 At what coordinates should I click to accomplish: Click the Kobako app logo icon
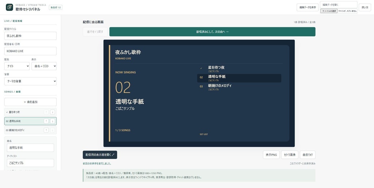pyautogui.click(x=9, y=7)
